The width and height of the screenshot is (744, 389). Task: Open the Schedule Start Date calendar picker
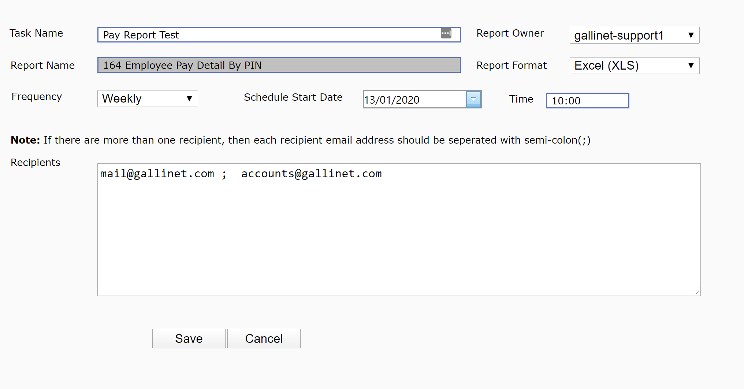click(473, 99)
